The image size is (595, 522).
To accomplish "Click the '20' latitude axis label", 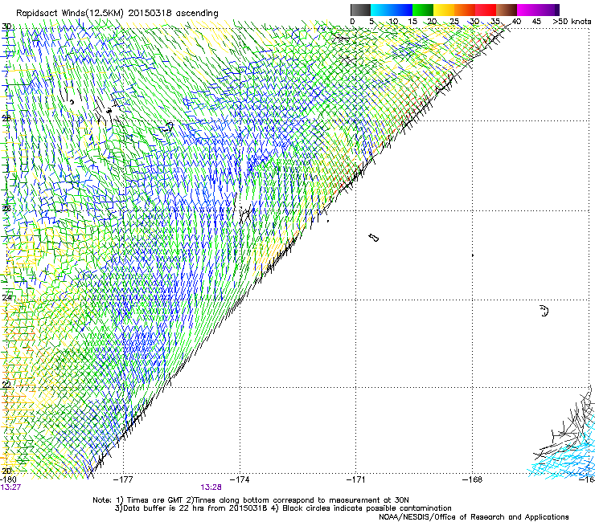I will (x=6, y=471).
